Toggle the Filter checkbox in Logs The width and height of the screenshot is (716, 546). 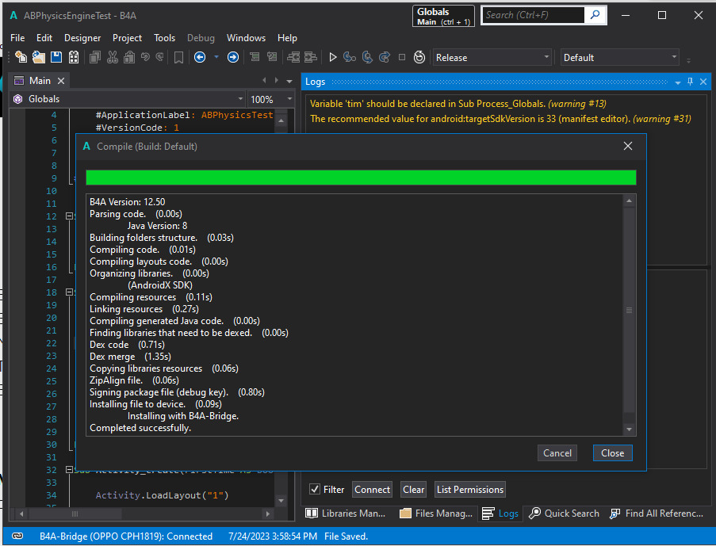[315, 490]
